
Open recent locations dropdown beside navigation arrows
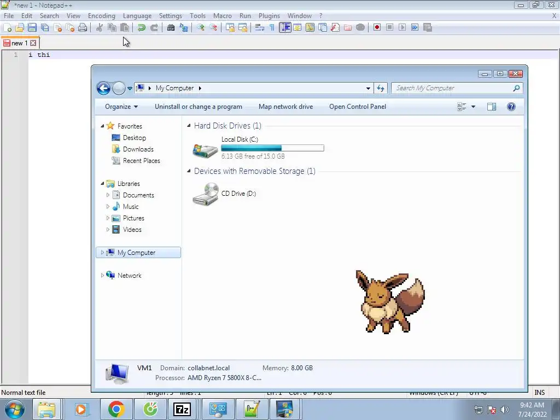click(130, 88)
